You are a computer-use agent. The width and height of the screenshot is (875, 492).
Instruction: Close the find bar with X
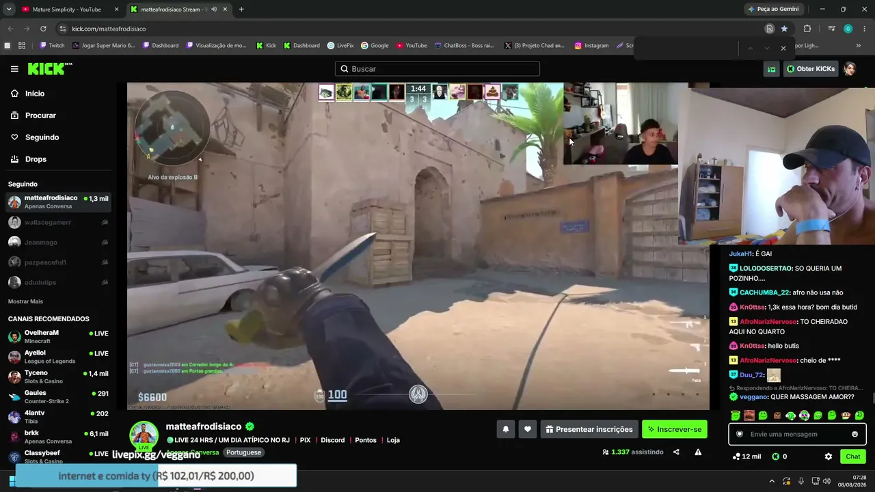point(783,48)
